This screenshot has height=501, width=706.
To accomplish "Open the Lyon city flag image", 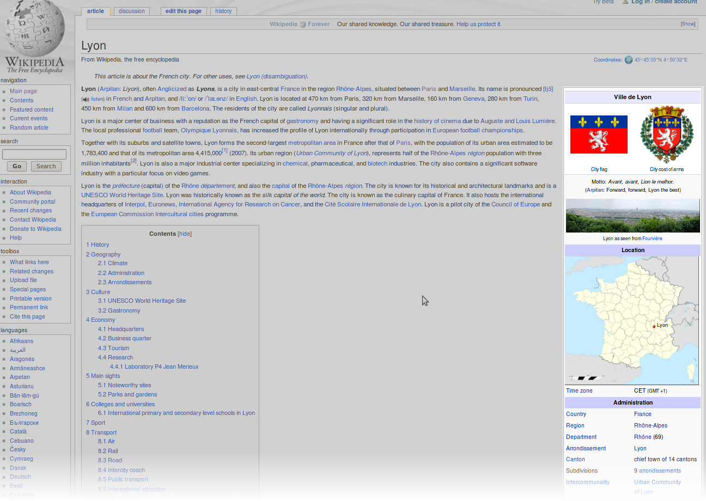I will tap(599, 135).
